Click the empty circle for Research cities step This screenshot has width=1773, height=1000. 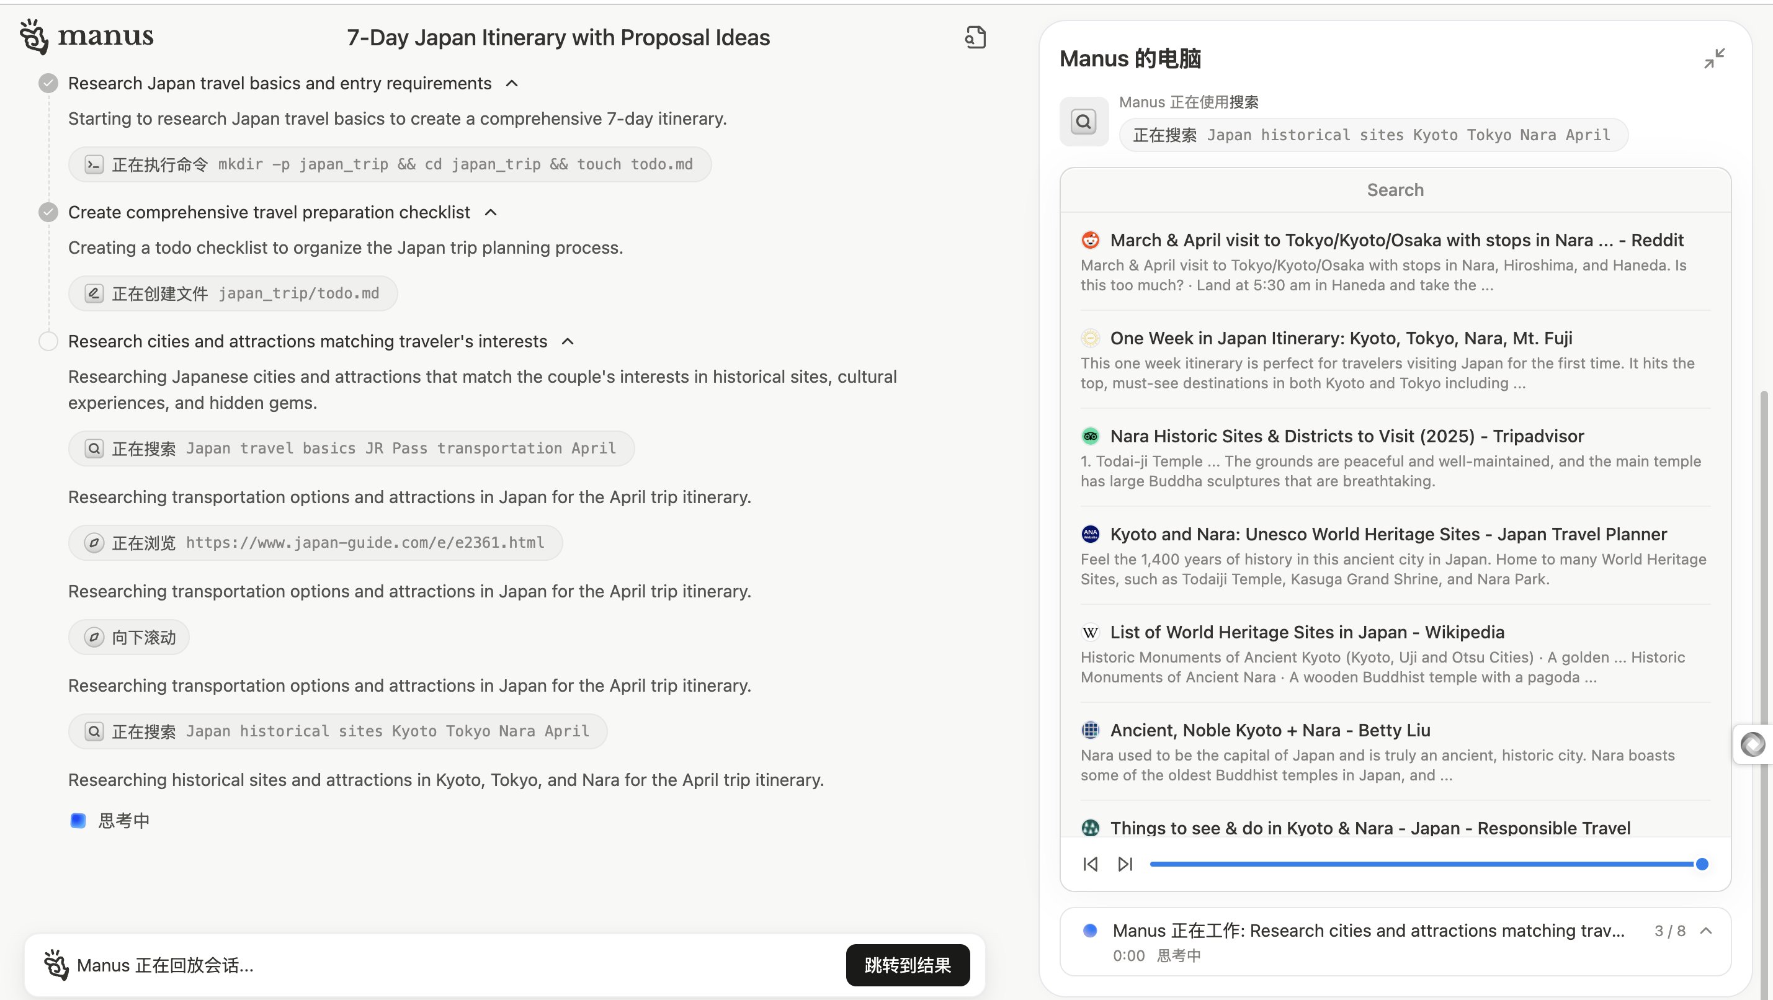click(48, 341)
